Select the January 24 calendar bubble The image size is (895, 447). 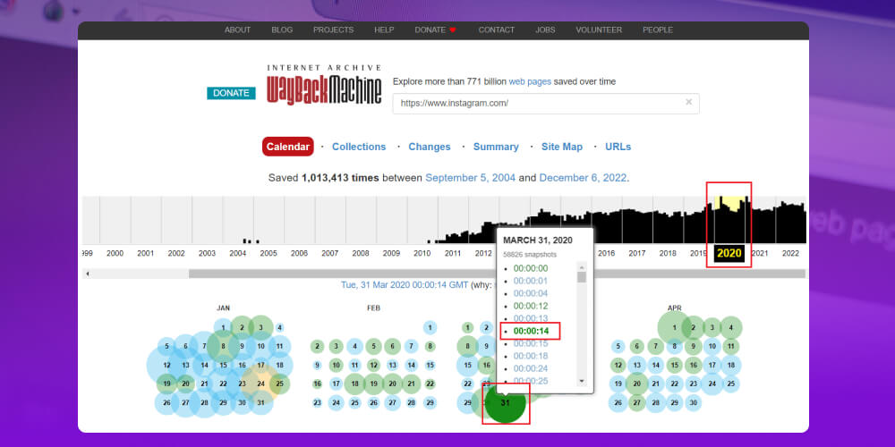(260, 384)
